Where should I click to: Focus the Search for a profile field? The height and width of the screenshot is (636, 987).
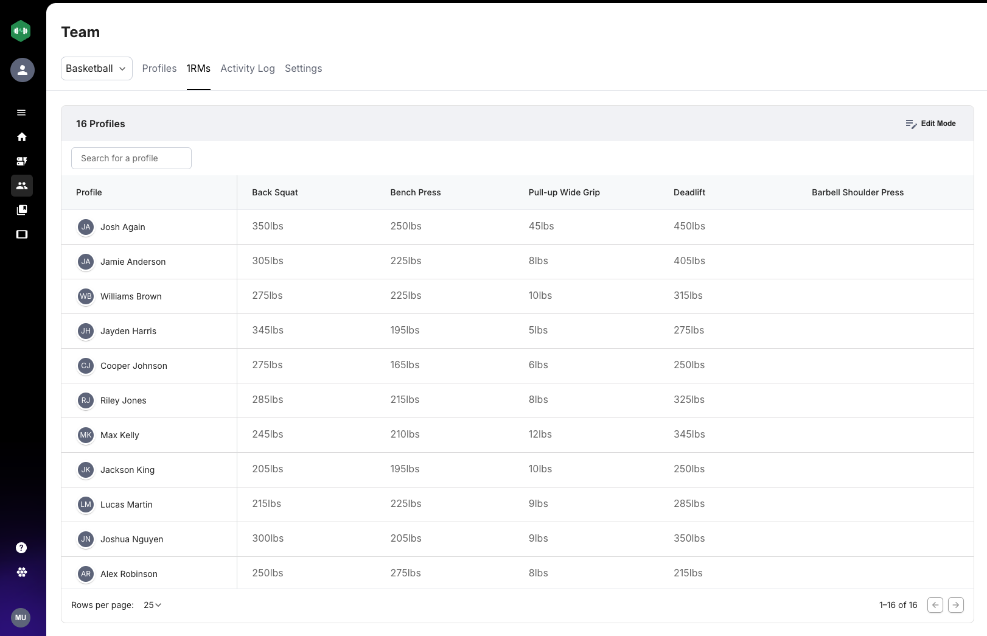pyautogui.click(x=131, y=158)
